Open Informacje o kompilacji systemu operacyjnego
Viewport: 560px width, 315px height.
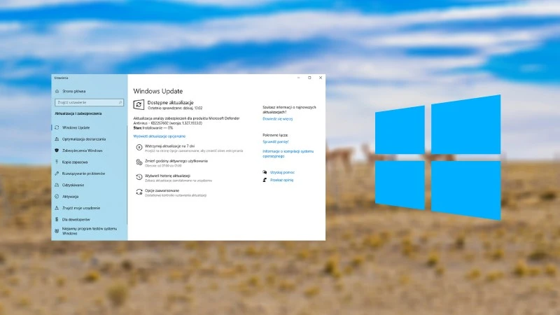(x=288, y=153)
